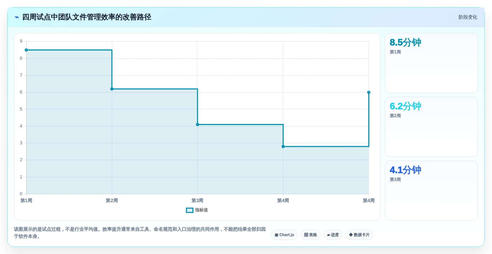
Task: Click the y-axis label 0
Action: point(21,194)
